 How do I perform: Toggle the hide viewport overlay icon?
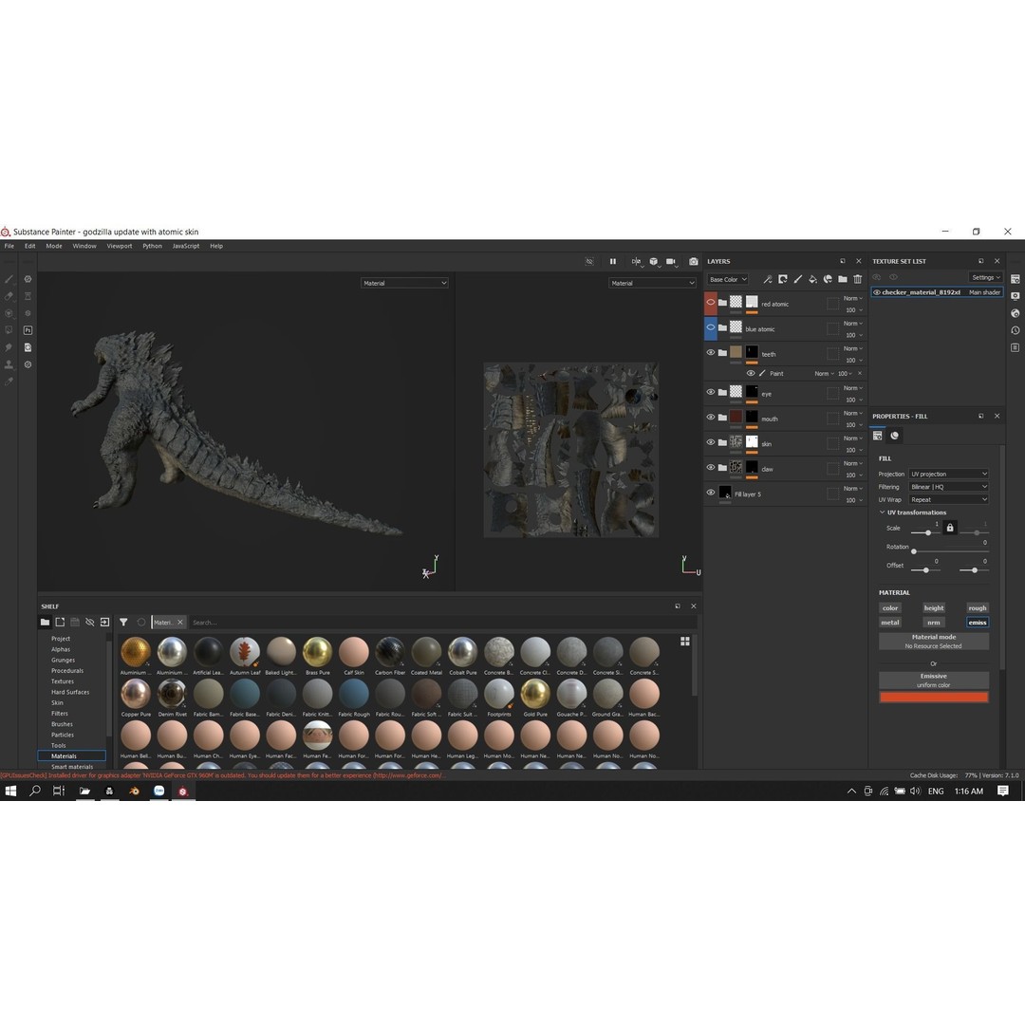coord(589,262)
